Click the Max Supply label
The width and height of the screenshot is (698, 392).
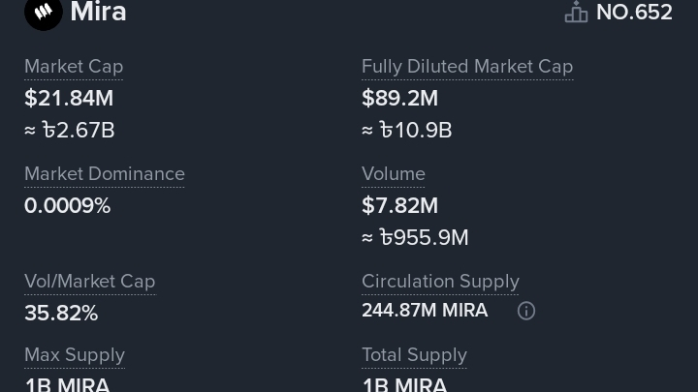coord(75,355)
